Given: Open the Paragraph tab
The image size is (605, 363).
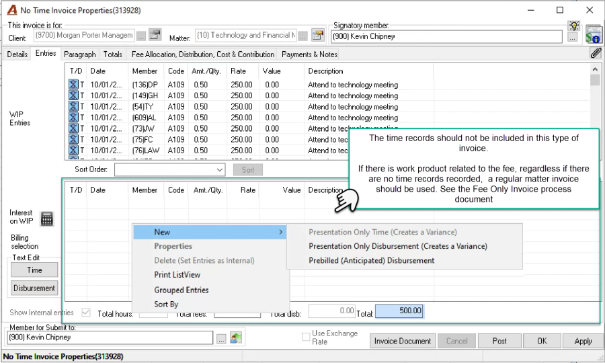Looking at the screenshot, I should tap(80, 54).
